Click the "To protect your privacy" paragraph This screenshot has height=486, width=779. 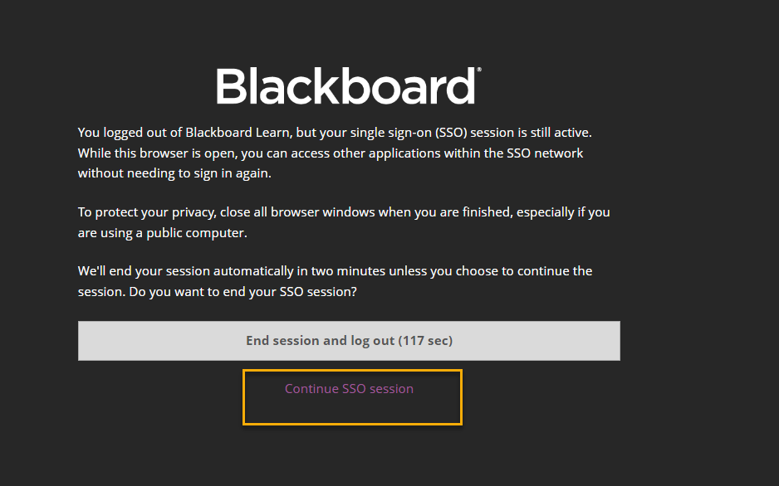click(x=344, y=222)
